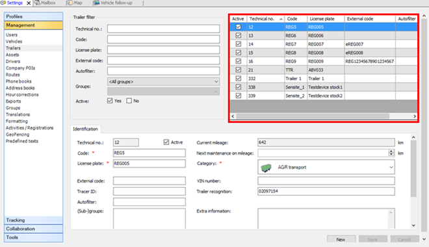Open the Vehicle follow-up tab
The width and height of the screenshot is (429, 247).
[112, 3]
